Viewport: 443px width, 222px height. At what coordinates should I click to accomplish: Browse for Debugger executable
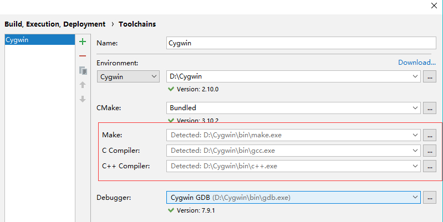430,197
